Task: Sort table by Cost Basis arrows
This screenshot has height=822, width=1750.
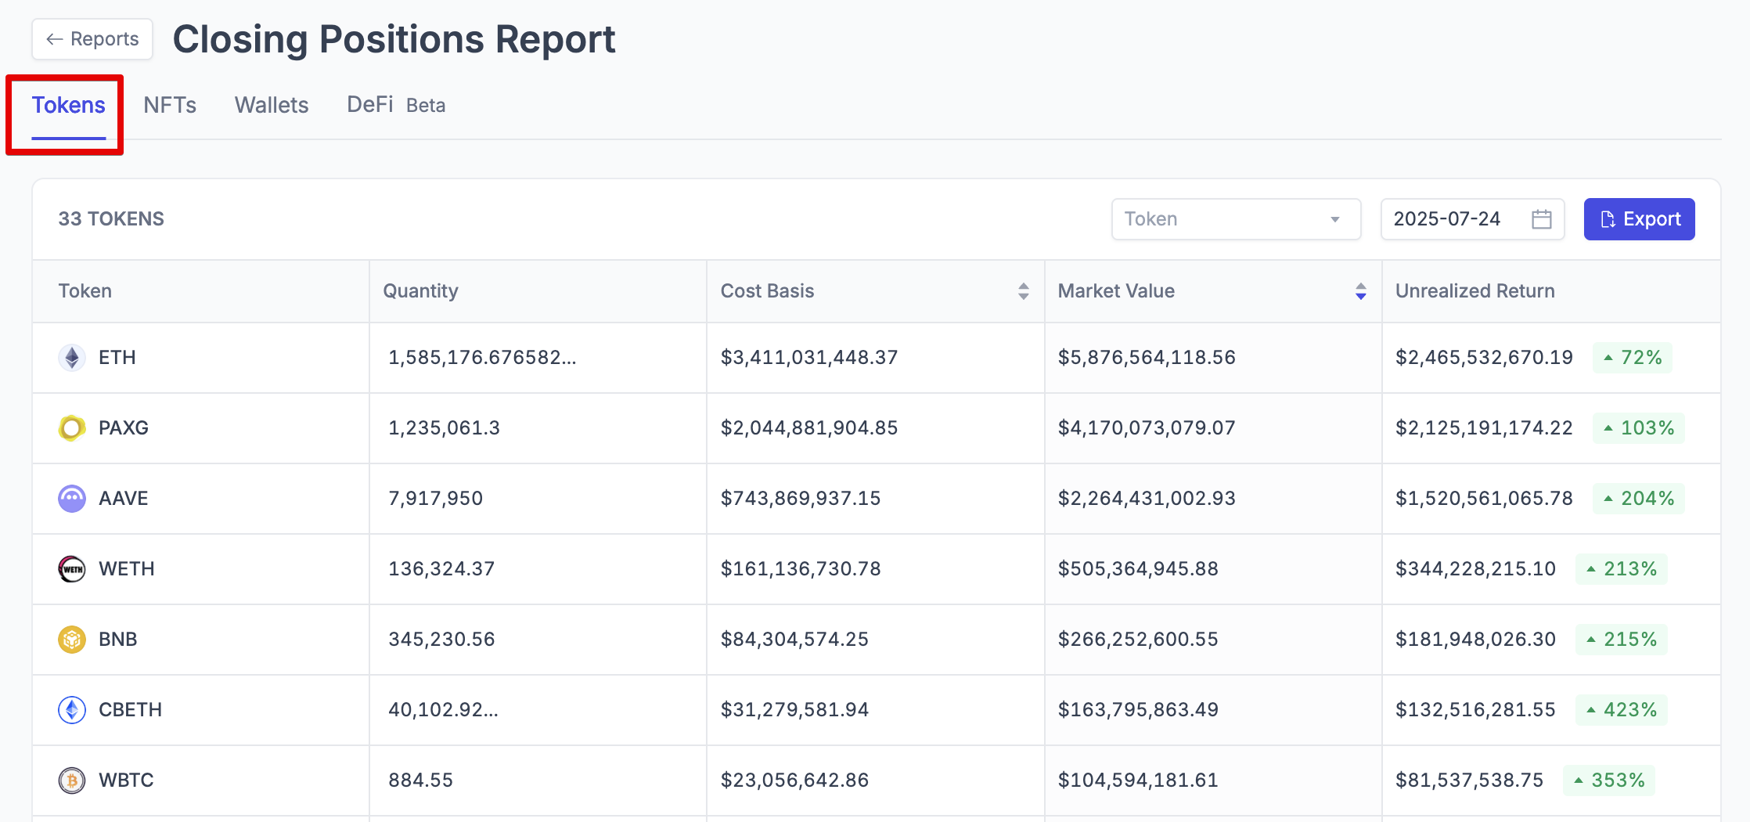Action: pos(1023,291)
